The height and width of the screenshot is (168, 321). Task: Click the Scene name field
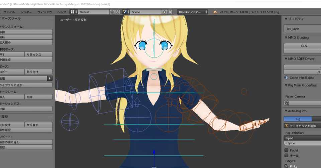[x=146, y=12]
